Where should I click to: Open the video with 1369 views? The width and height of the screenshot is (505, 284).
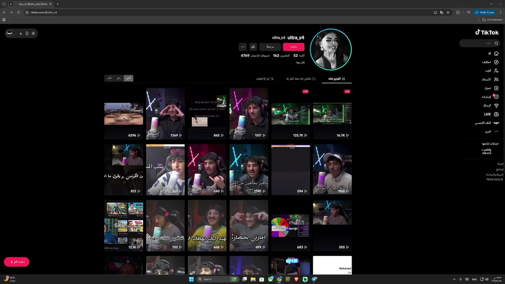point(165,114)
